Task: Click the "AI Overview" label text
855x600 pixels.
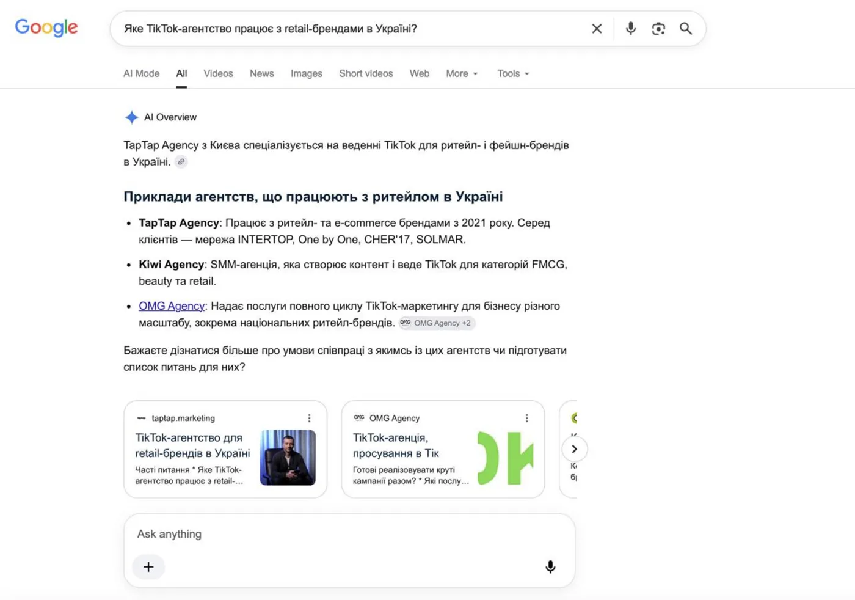Action: [x=170, y=117]
